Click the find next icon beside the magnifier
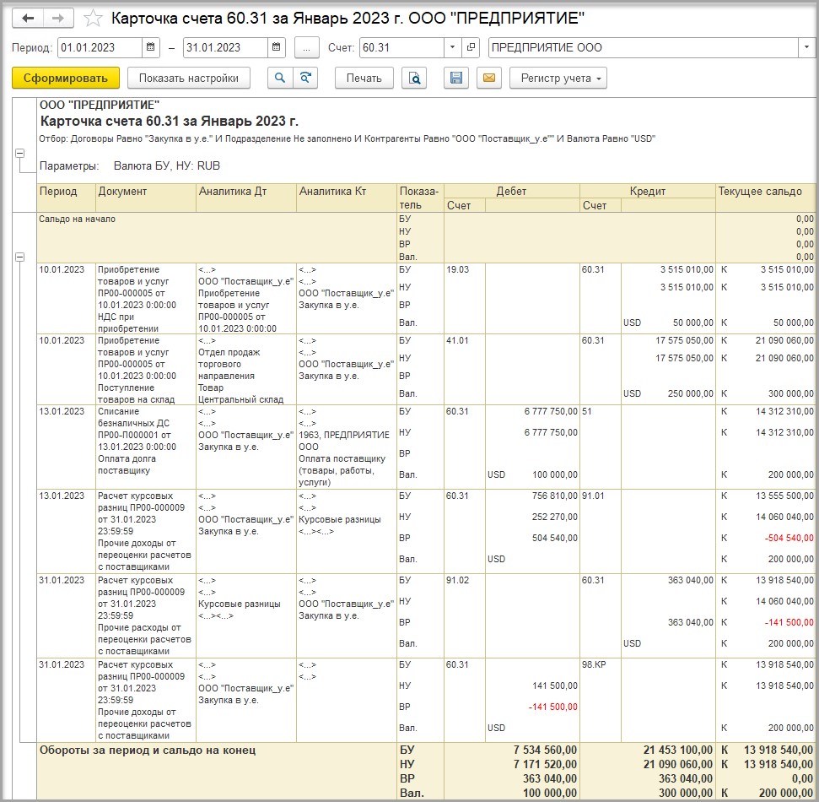 point(304,79)
